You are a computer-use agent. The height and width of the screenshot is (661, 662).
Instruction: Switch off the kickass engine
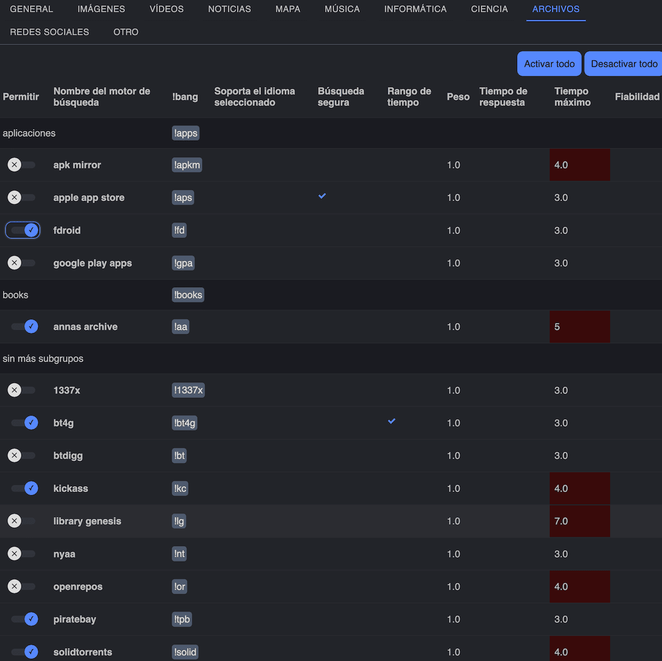(x=25, y=488)
